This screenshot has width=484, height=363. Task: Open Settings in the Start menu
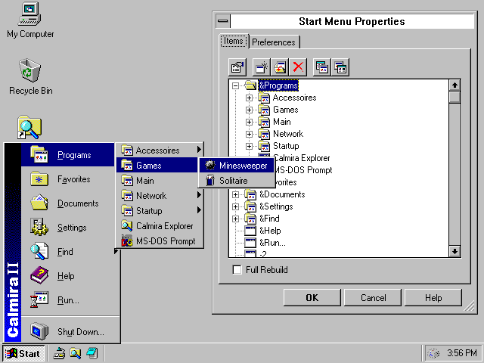pyautogui.click(x=70, y=228)
